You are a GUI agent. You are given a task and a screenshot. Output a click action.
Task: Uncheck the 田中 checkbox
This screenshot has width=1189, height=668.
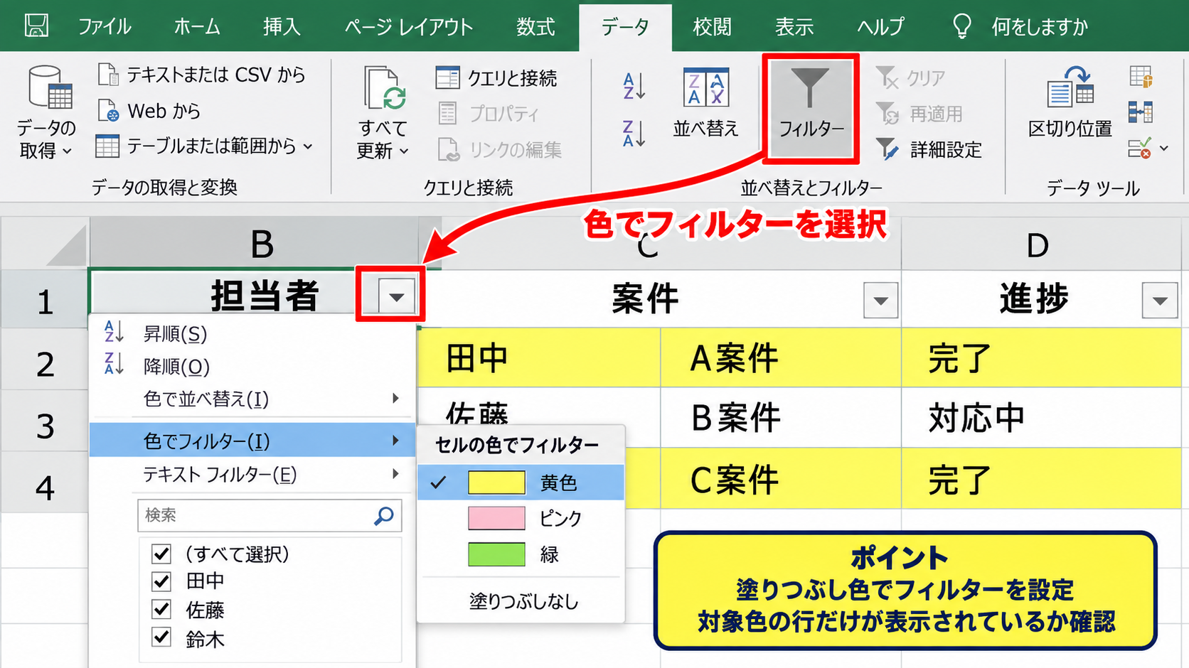(161, 581)
